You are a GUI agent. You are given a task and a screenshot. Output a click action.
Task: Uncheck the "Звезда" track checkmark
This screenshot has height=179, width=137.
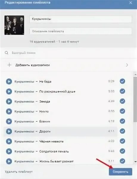(x=122, y=101)
